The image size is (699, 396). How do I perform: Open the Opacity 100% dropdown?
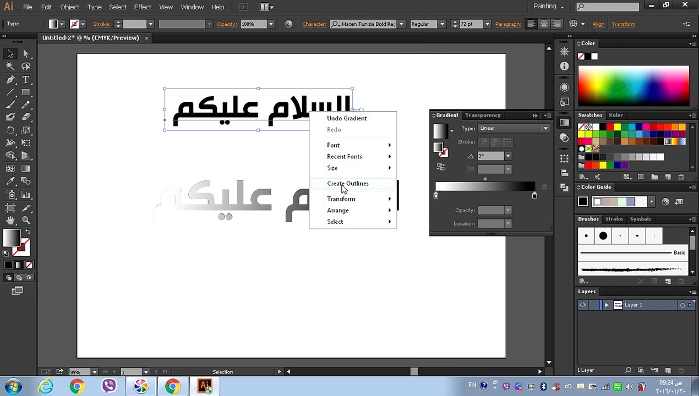pos(271,24)
